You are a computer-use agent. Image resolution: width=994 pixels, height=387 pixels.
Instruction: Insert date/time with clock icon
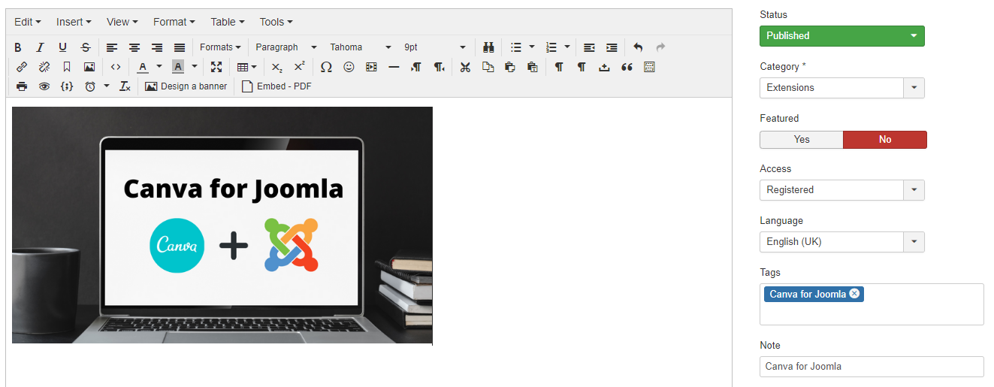90,86
